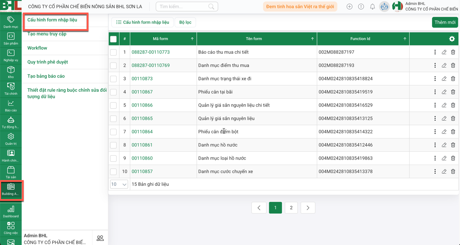The image size is (460, 245).
Task: Open Tạo menu truy cập menu item
Action: point(47,34)
